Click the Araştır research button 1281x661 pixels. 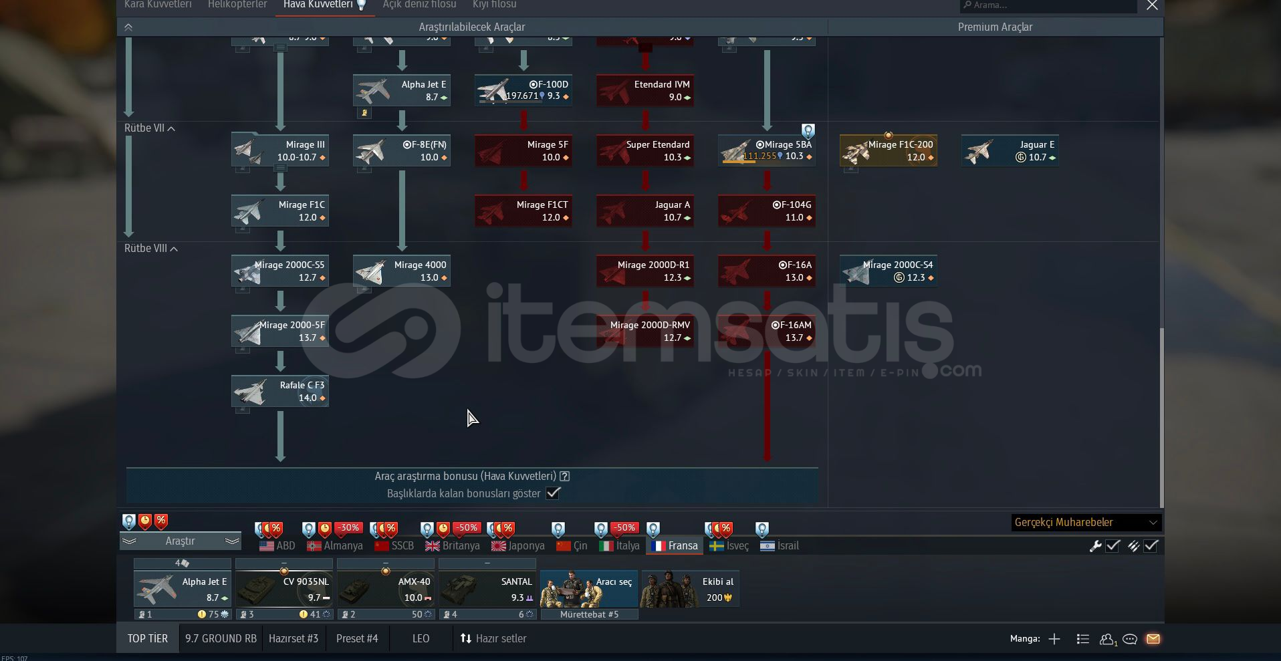(x=181, y=541)
